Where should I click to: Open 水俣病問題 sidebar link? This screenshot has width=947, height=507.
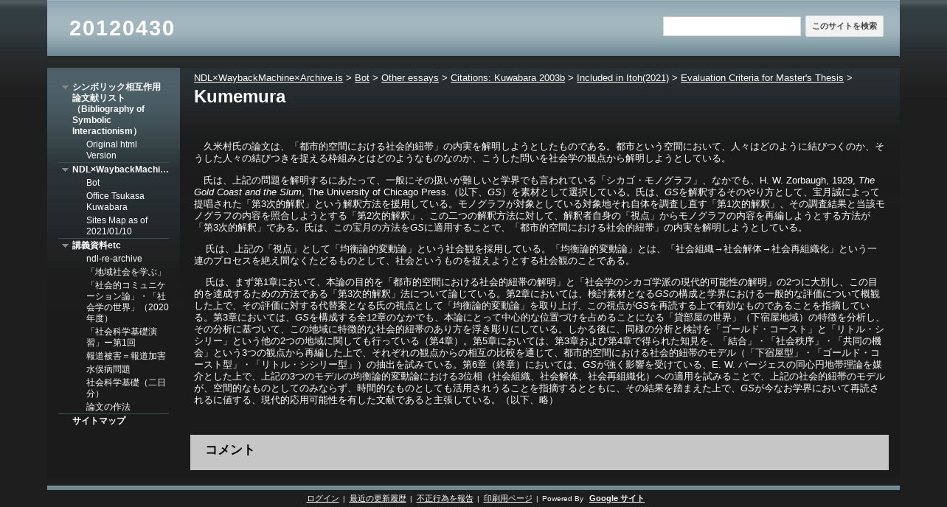(108, 369)
